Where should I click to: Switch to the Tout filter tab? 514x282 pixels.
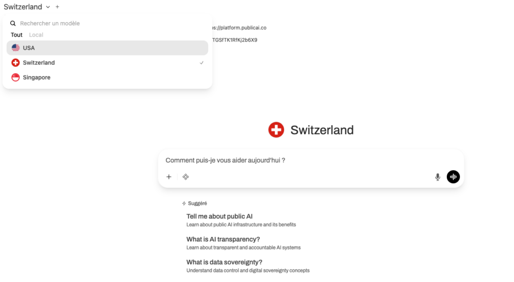17,35
